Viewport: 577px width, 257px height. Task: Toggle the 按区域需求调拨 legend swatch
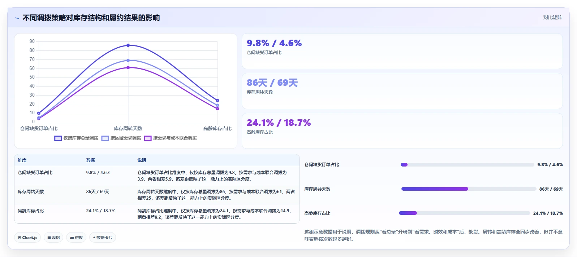coord(105,138)
